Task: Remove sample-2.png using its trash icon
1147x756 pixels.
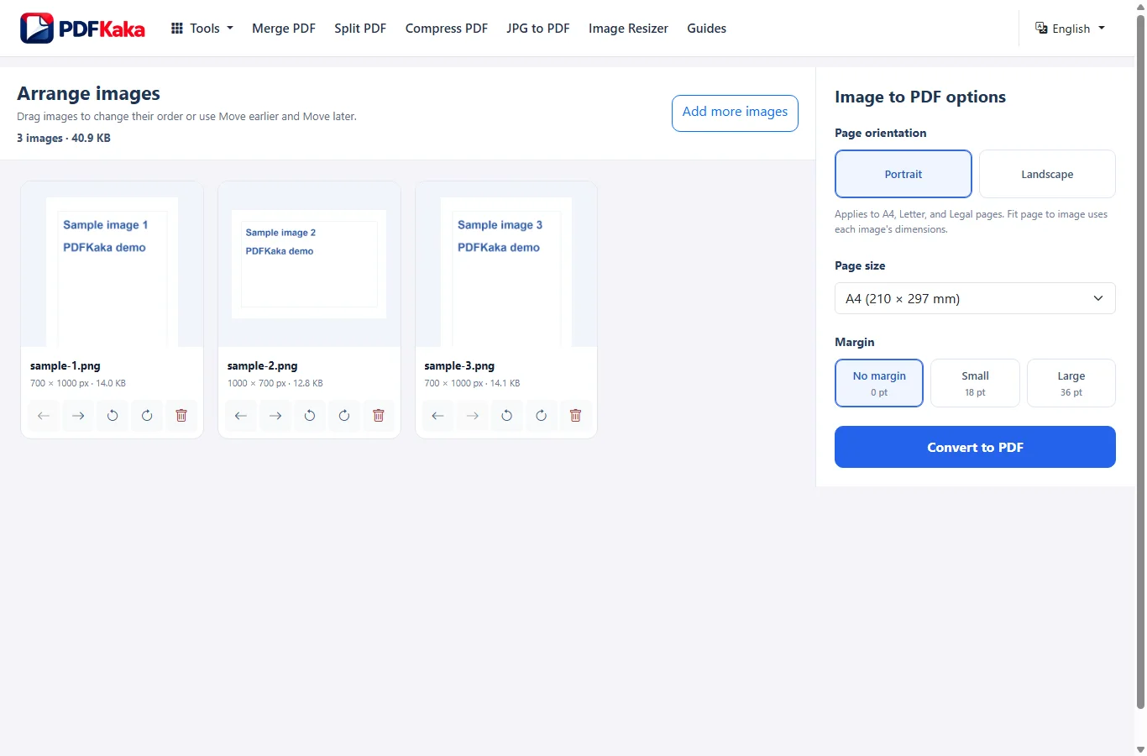Action: coord(379,416)
